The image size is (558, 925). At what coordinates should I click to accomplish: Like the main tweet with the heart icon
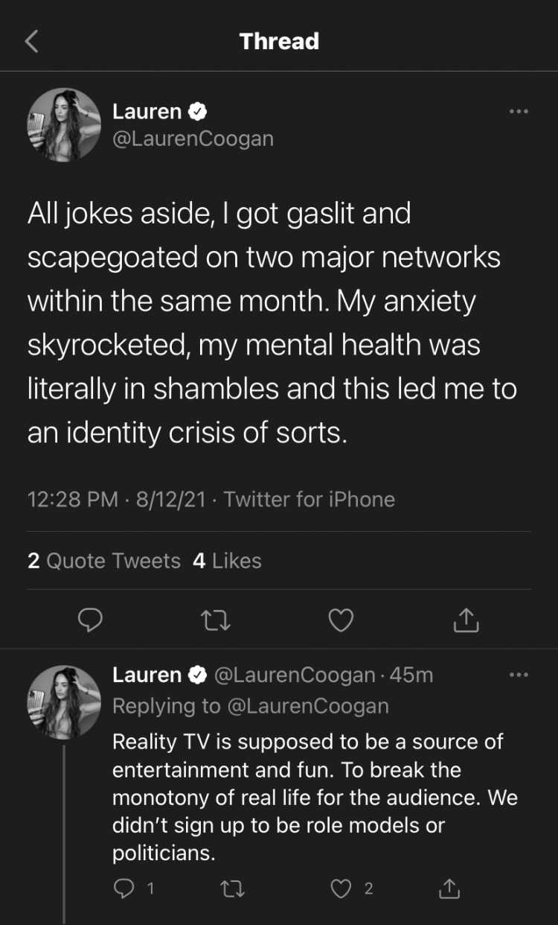pyautogui.click(x=341, y=620)
